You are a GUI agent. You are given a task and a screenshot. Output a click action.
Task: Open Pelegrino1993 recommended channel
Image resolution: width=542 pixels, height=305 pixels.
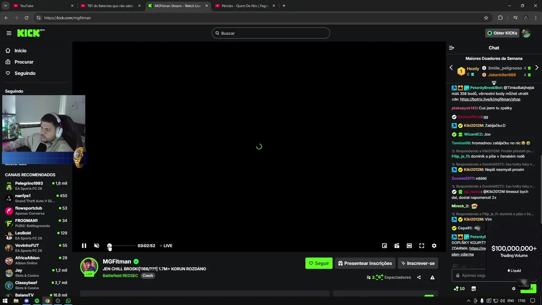(36, 186)
